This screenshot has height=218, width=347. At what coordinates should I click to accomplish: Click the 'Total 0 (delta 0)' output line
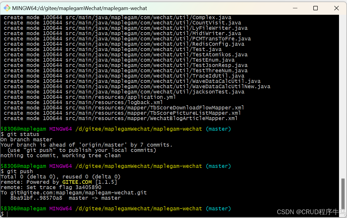coord(61,177)
